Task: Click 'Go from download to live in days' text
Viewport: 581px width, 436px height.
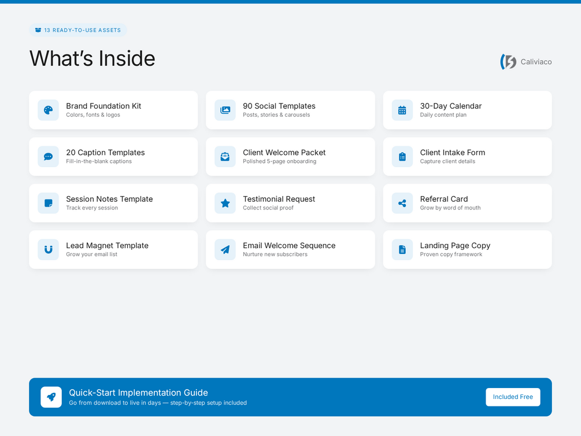Action: click(x=115, y=403)
